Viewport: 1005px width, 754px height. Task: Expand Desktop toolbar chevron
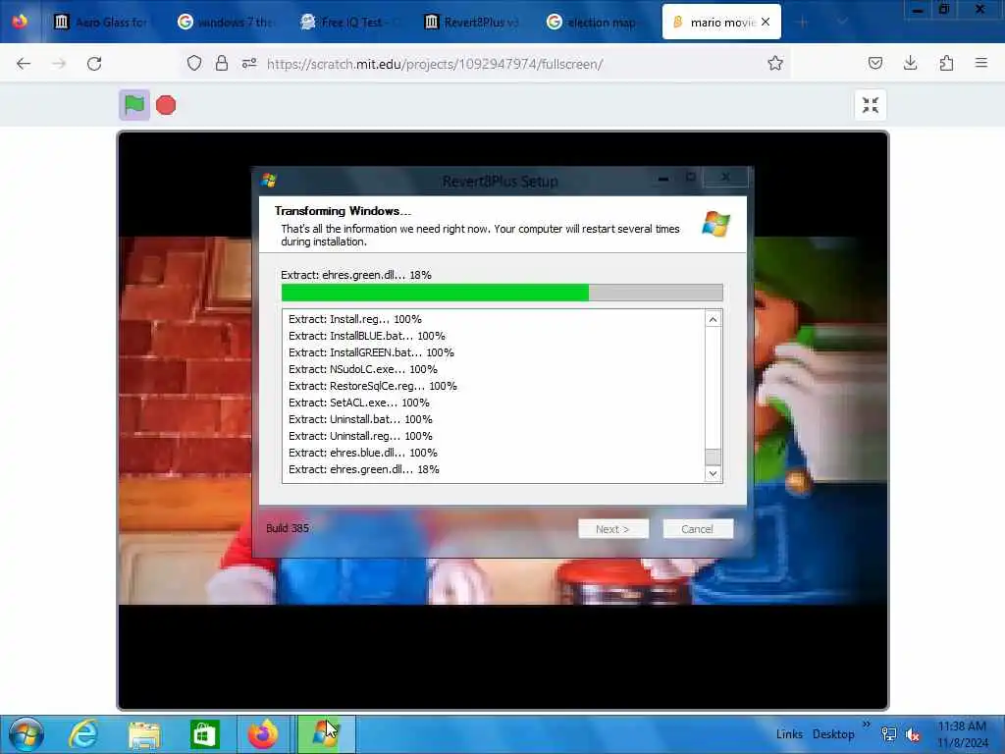[867, 725]
